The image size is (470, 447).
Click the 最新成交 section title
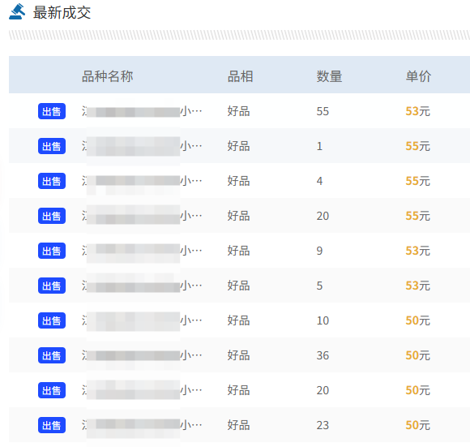point(62,13)
